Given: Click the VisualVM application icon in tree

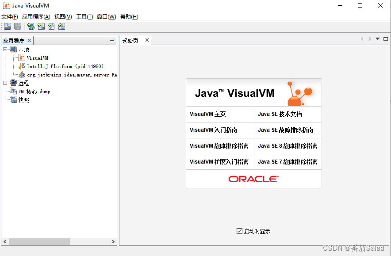Looking at the screenshot, I should click(22, 58).
